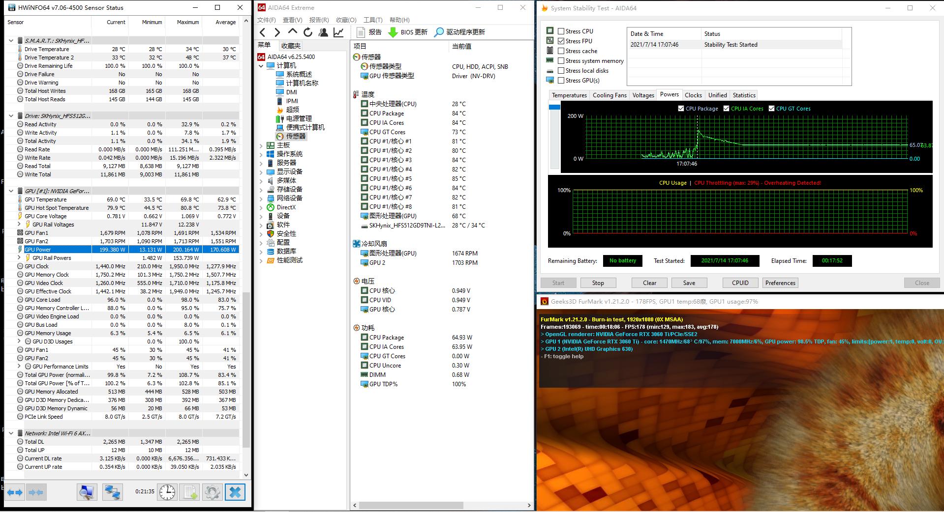This screenshot has width=944, height=512.
Task: Click the Preferences button
Action: [780, 283]
